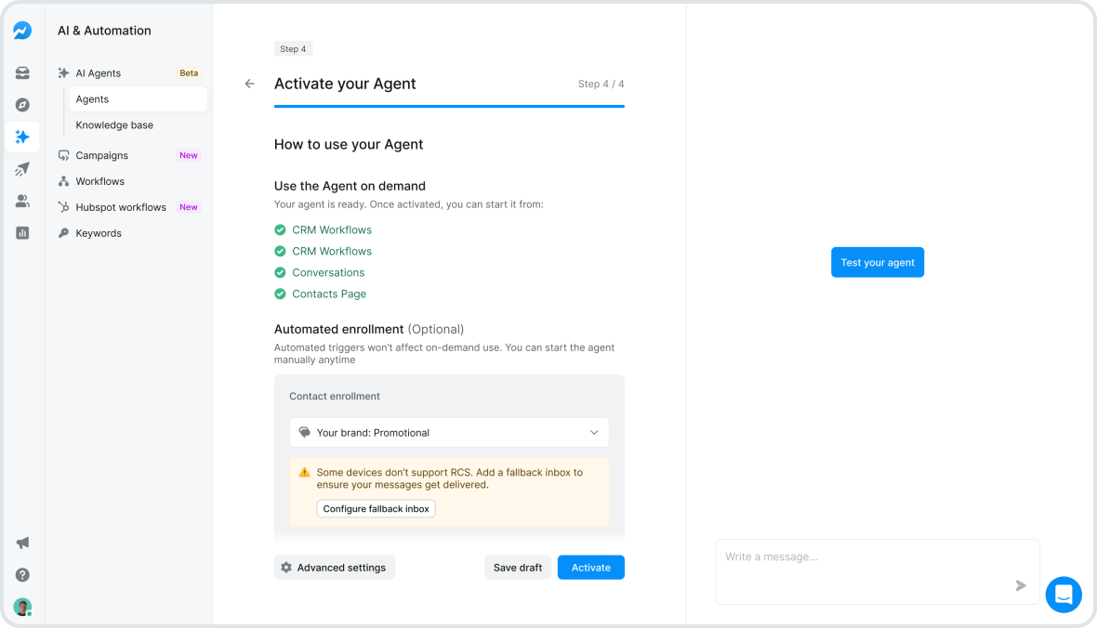Open the live chat bubble widget
Viewport: 1097px width, 628px height.
click(1063, 595)
